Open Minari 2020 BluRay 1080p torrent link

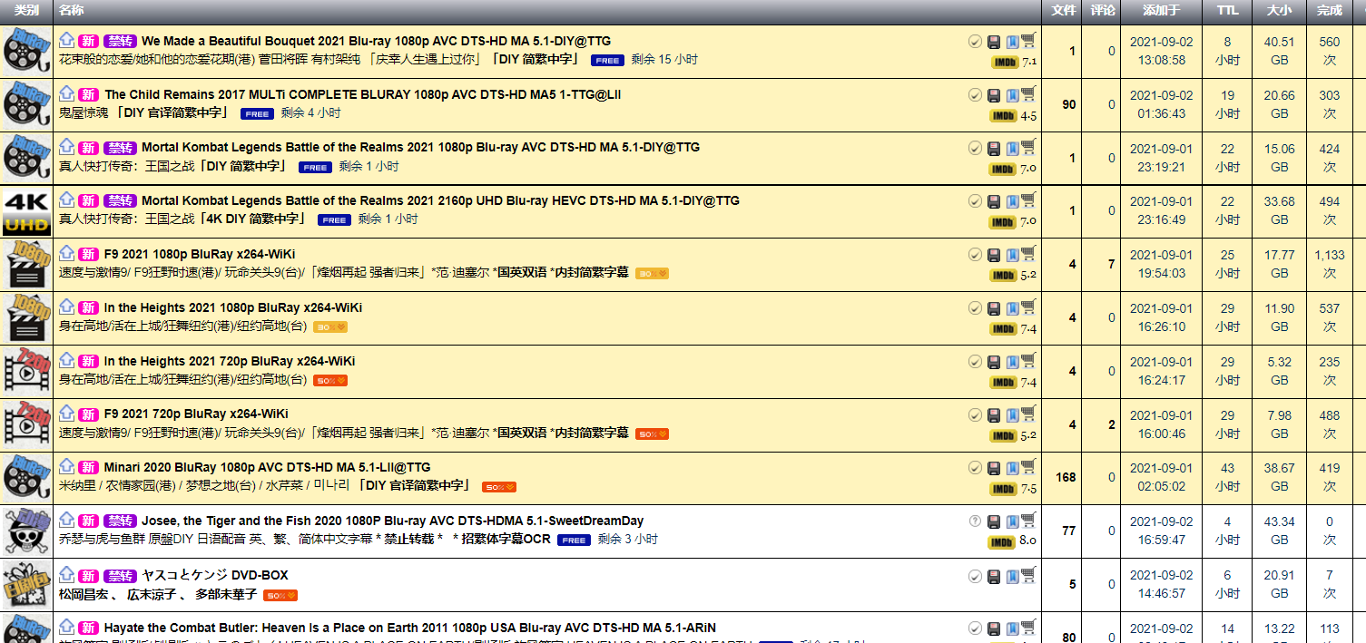click(x=267, y=468)
